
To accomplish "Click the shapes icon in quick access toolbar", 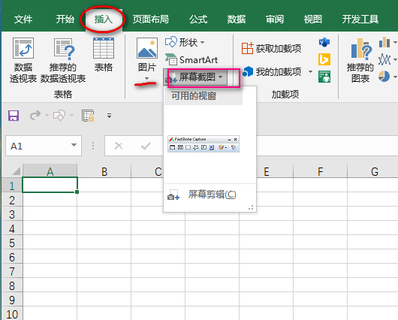I will click(59, 116).
